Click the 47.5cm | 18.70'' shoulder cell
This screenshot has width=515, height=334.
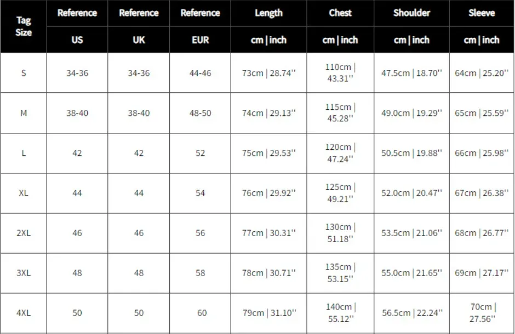(411, 73)
